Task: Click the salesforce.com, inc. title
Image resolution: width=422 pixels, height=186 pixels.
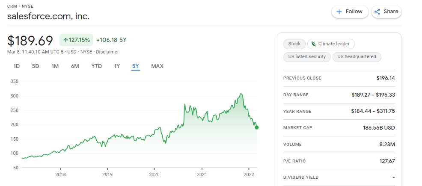Action: (48, 16)
